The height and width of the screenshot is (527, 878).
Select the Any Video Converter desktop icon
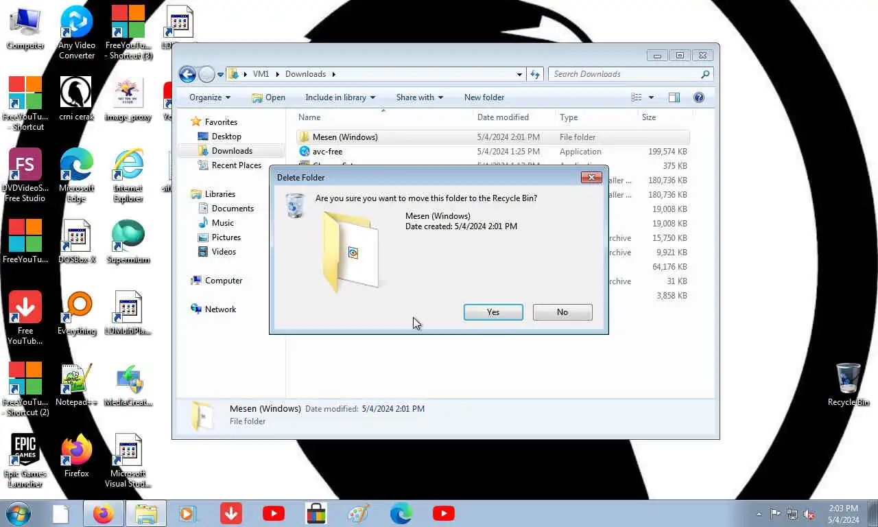coord(77,33)
